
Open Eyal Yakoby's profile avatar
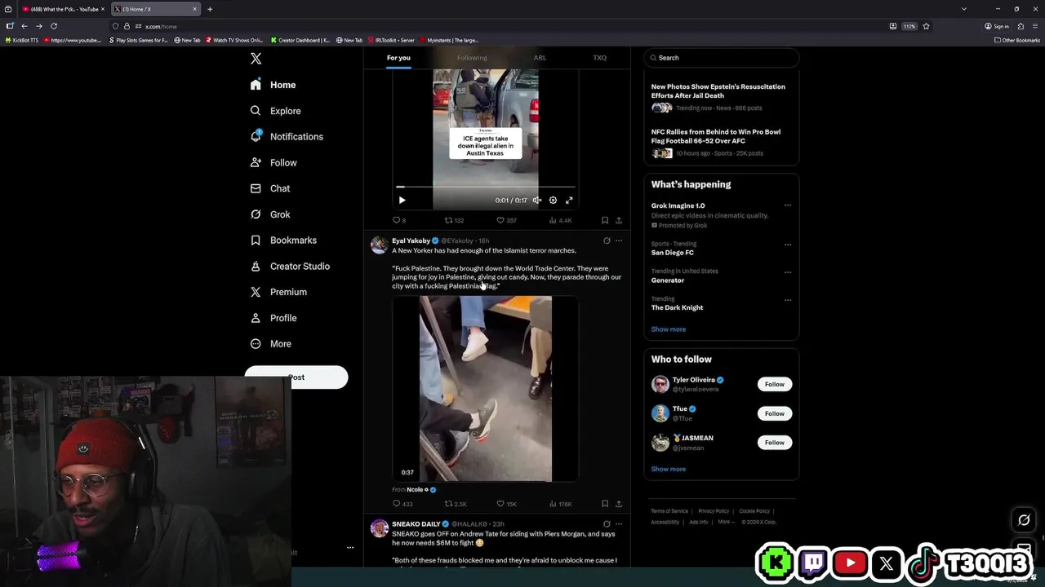[379, 245]
